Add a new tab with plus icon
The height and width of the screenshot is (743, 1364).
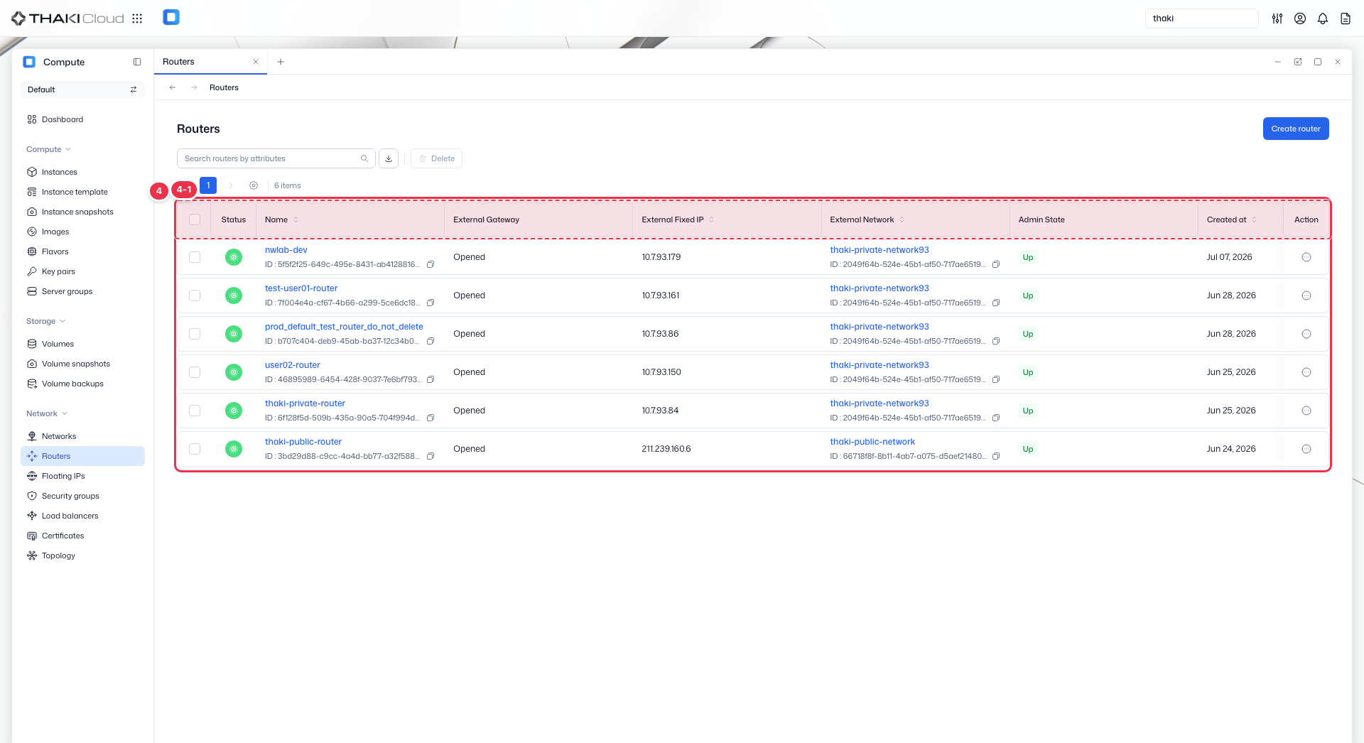[x=281, y=62]
